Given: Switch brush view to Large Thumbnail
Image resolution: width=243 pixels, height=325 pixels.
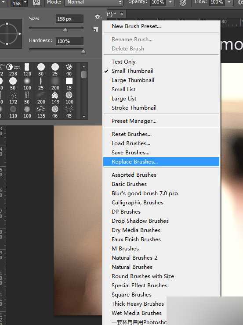Looking at the screenshot, I should pyautogui.click(x=133, y=80).
